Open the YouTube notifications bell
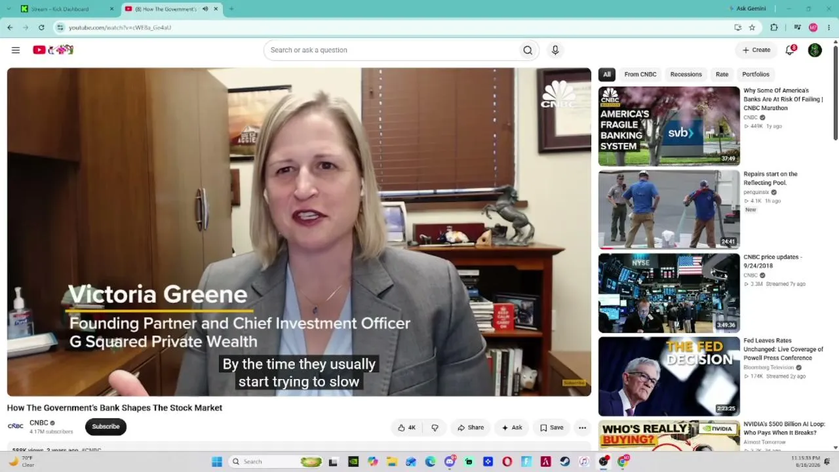 (790, 50)
